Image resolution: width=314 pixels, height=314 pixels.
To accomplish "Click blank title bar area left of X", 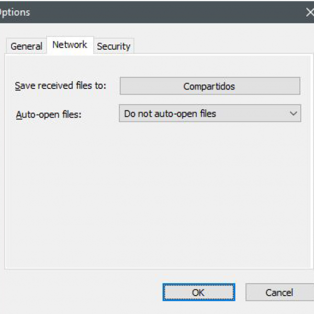I will (235, 12).
